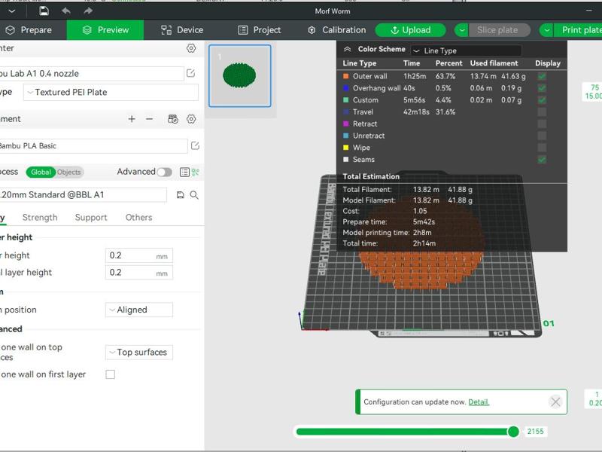Click the undo arrow icon
The image size is (602, 452).
66,11
